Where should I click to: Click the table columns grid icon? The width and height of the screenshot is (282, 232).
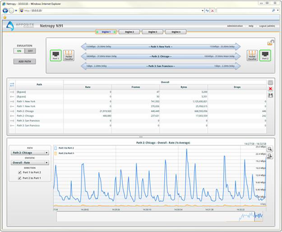pyautogui.click(x=270, y=83)
